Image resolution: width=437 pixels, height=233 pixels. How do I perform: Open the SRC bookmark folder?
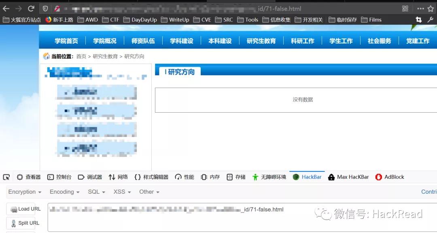[x=224, y=20]
